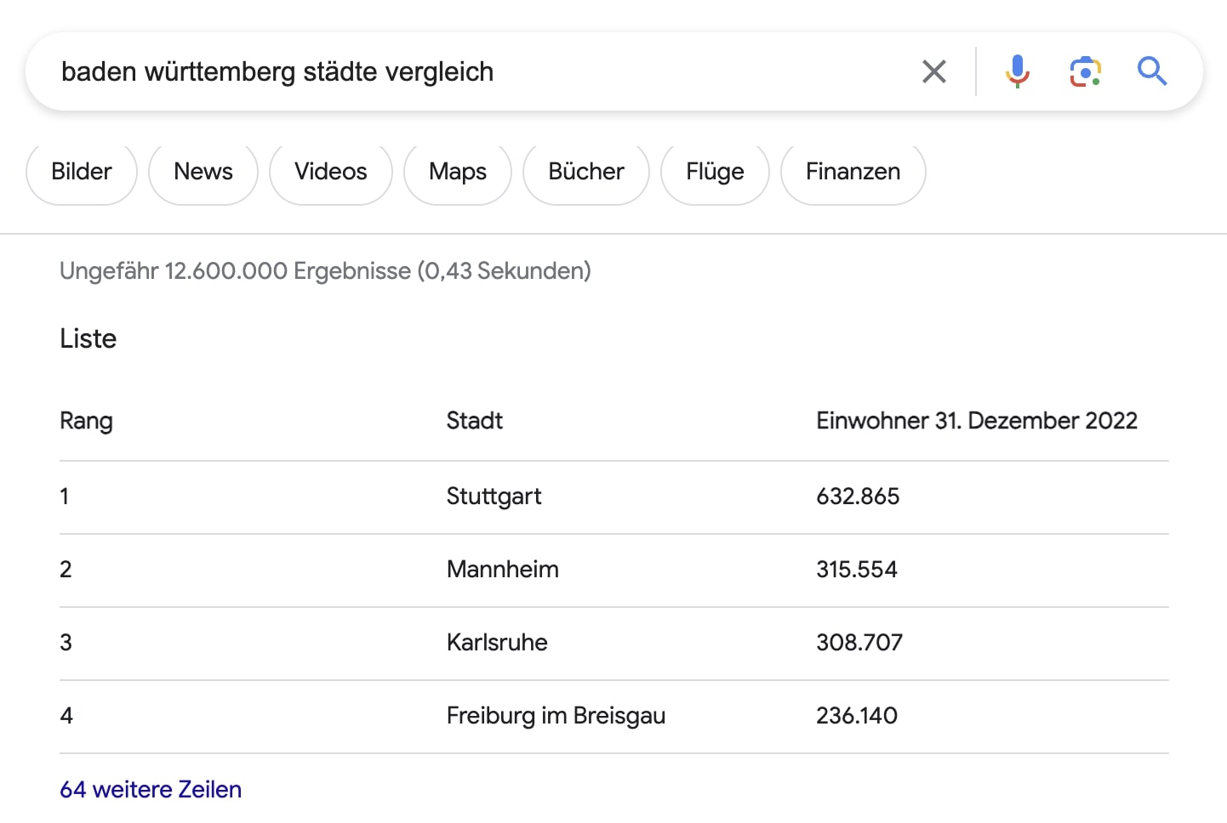
Task: Click the microphone voice search icon
Action: pyautogui.click(x=1017, y=71)
